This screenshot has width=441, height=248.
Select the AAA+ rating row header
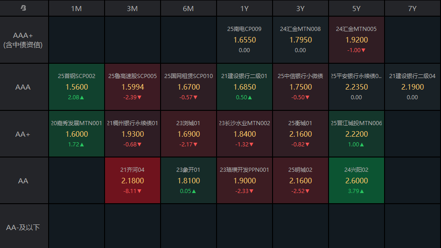tap(24, 40)
